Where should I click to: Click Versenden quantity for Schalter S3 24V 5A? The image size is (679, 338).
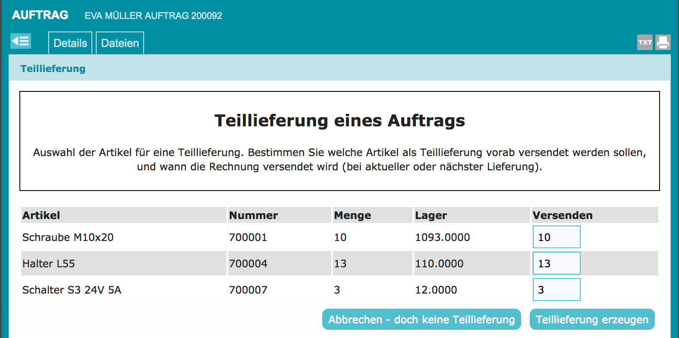click(556, 290)
